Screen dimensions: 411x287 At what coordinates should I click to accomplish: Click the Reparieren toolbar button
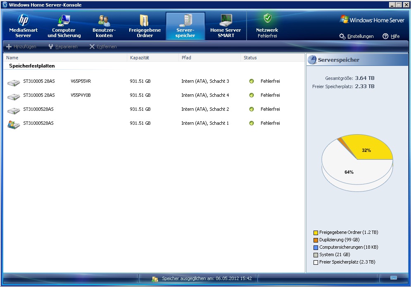click(63, 47)
